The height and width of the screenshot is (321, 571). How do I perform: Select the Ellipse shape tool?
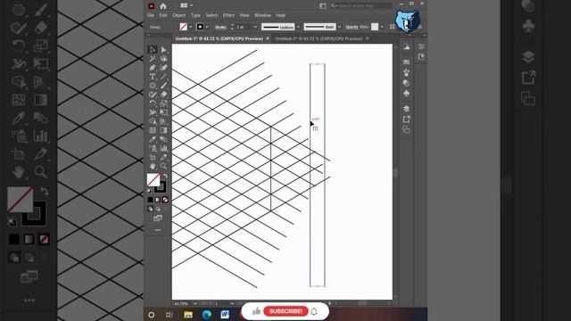click(153, 86)
